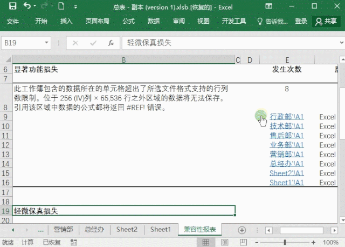Click previous sheet navigation arrow

click(x=13, y=230)
